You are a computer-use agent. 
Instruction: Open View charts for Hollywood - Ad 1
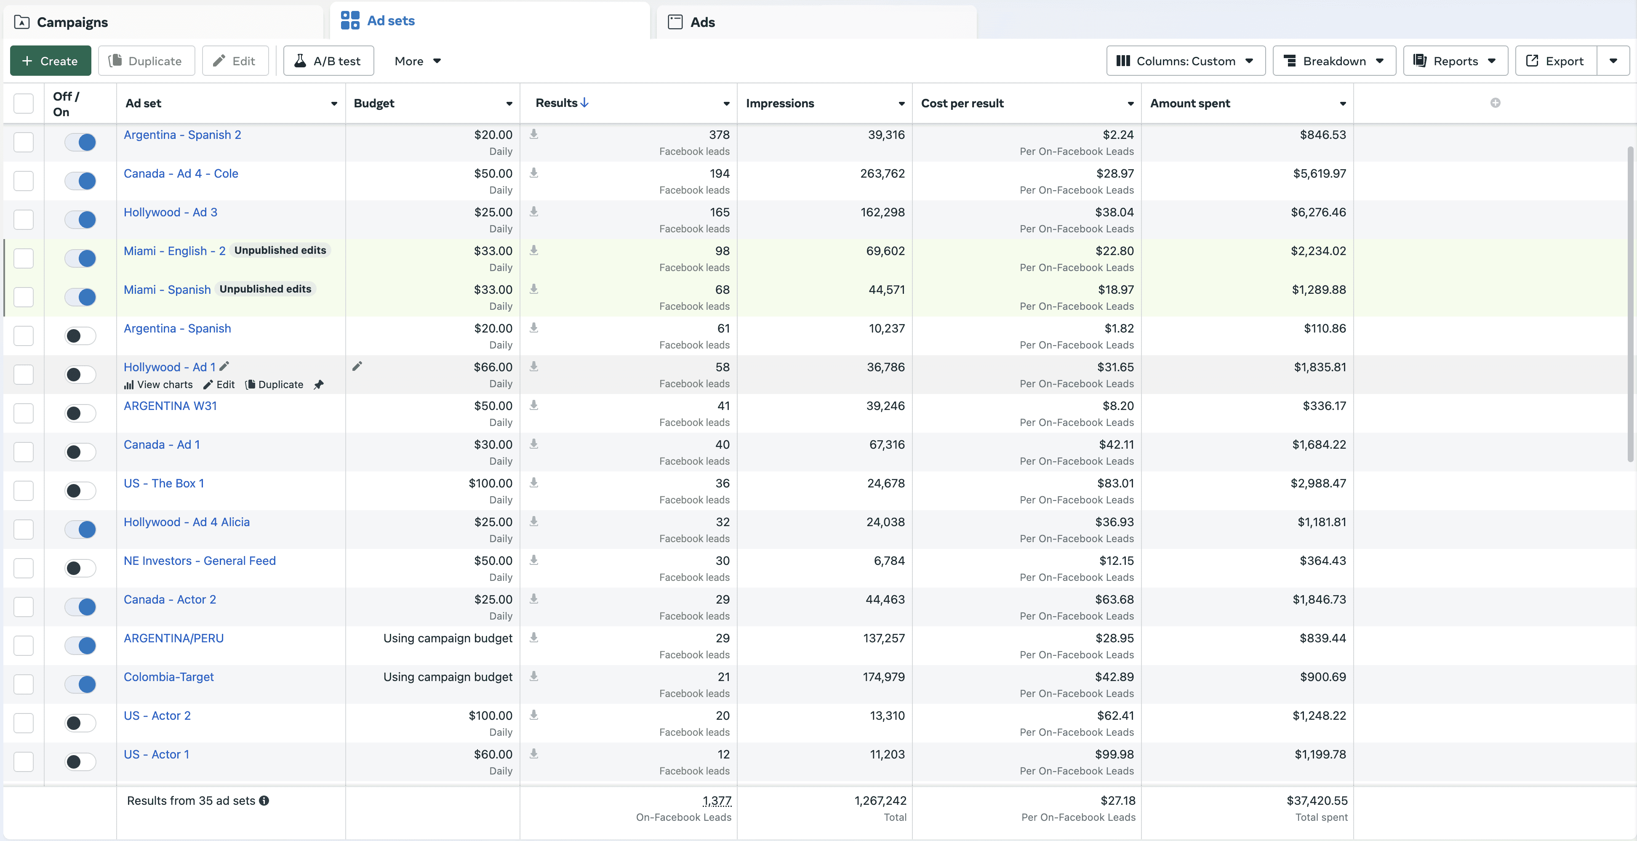click(x=158, y=384)
